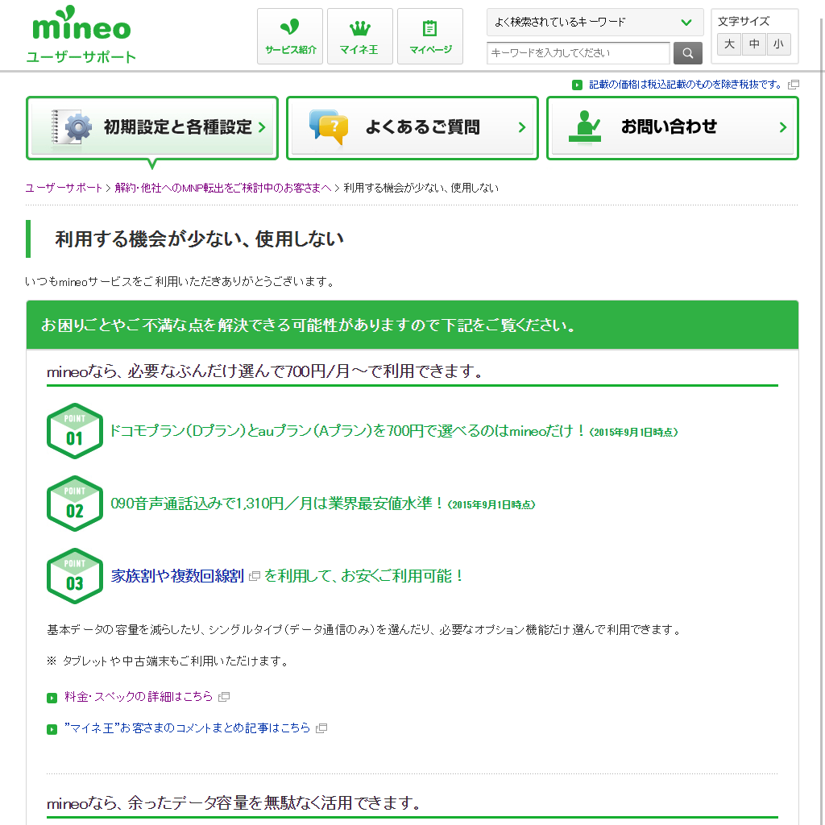Open マイページ

[x=430, y=36]
